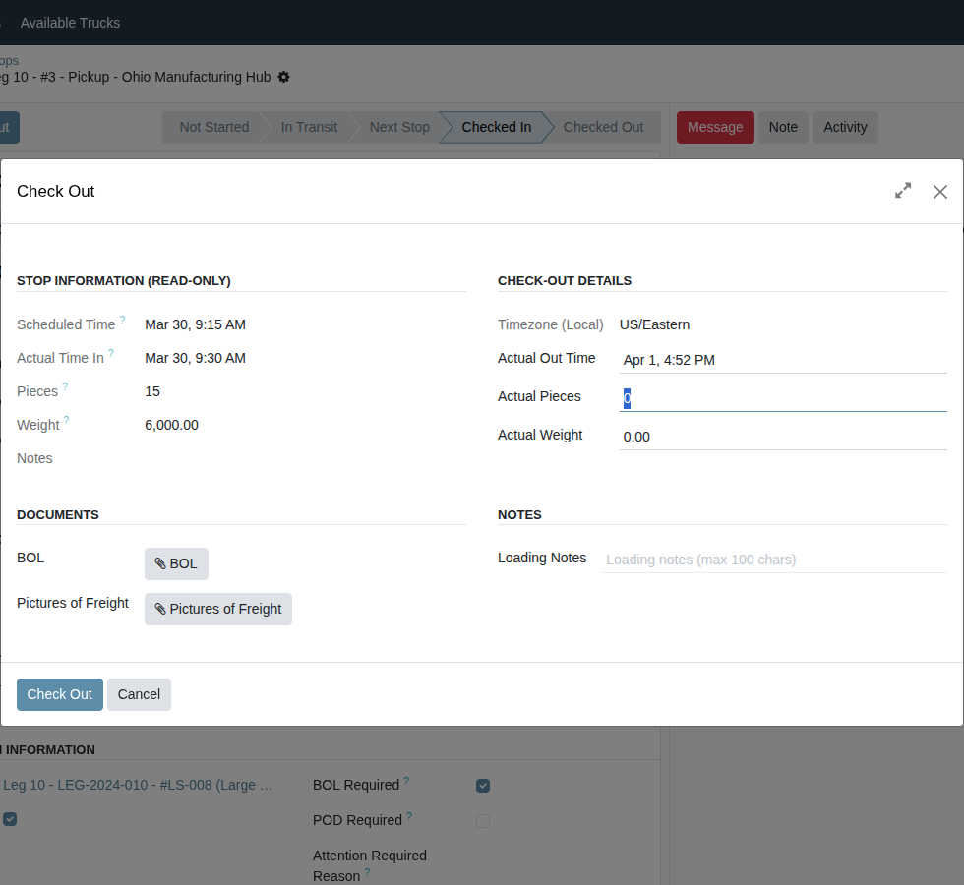Click the Stop Information (Read-Only) heading

pos(124,281)
